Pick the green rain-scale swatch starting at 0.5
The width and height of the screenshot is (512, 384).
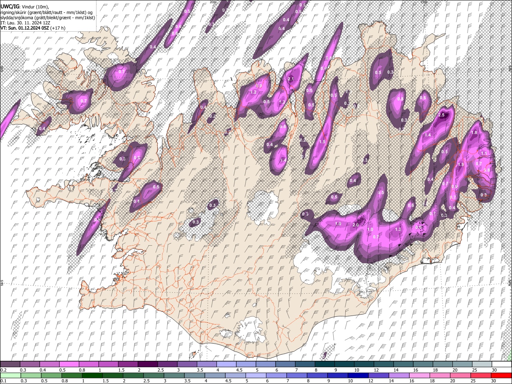pos(51,376)
